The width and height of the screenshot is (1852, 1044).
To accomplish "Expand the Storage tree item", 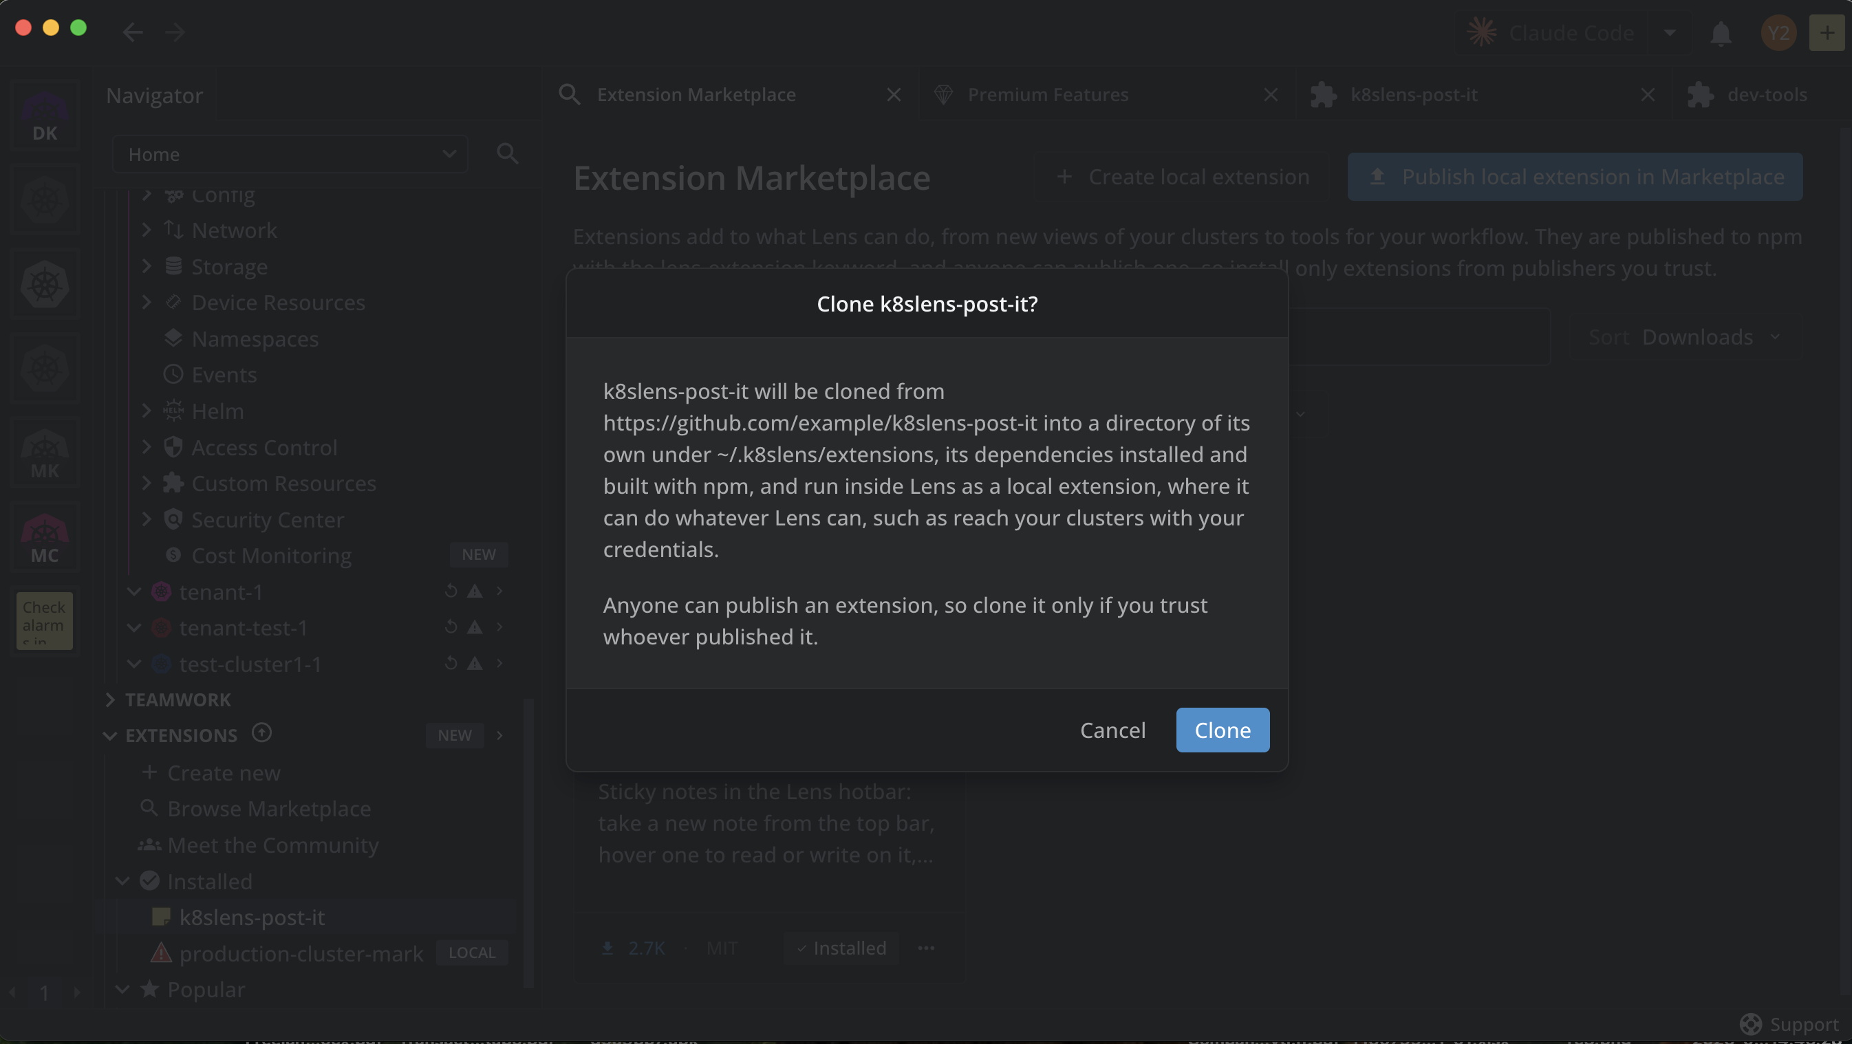I will pyautogui.click(x=147, y=266).
